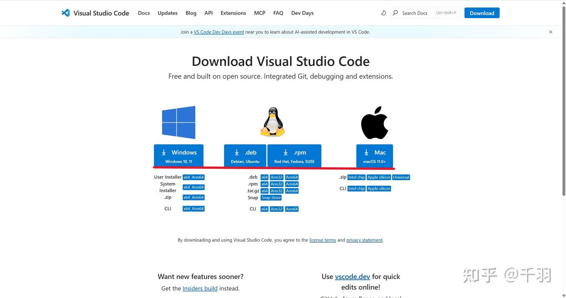
Task: Click the Visual Studio Code logo
Action: 66,13
